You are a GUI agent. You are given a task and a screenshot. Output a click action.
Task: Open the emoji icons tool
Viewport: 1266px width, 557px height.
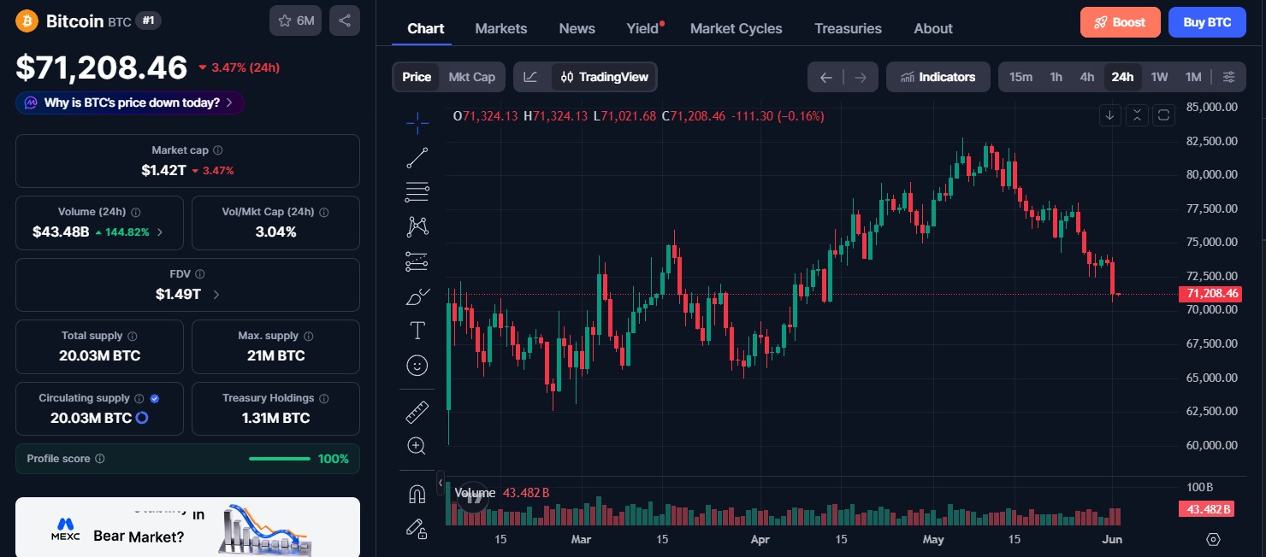click(417, 366)
